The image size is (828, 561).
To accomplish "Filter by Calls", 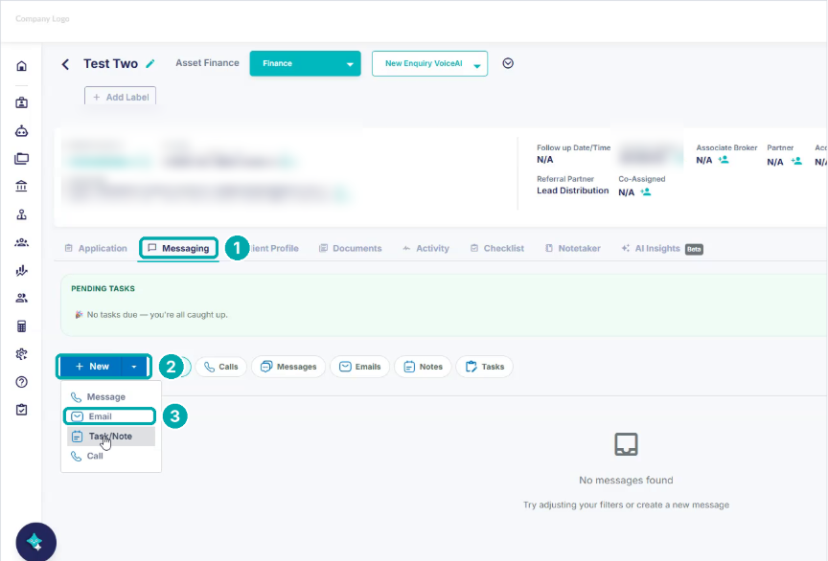I will (220, 367).
